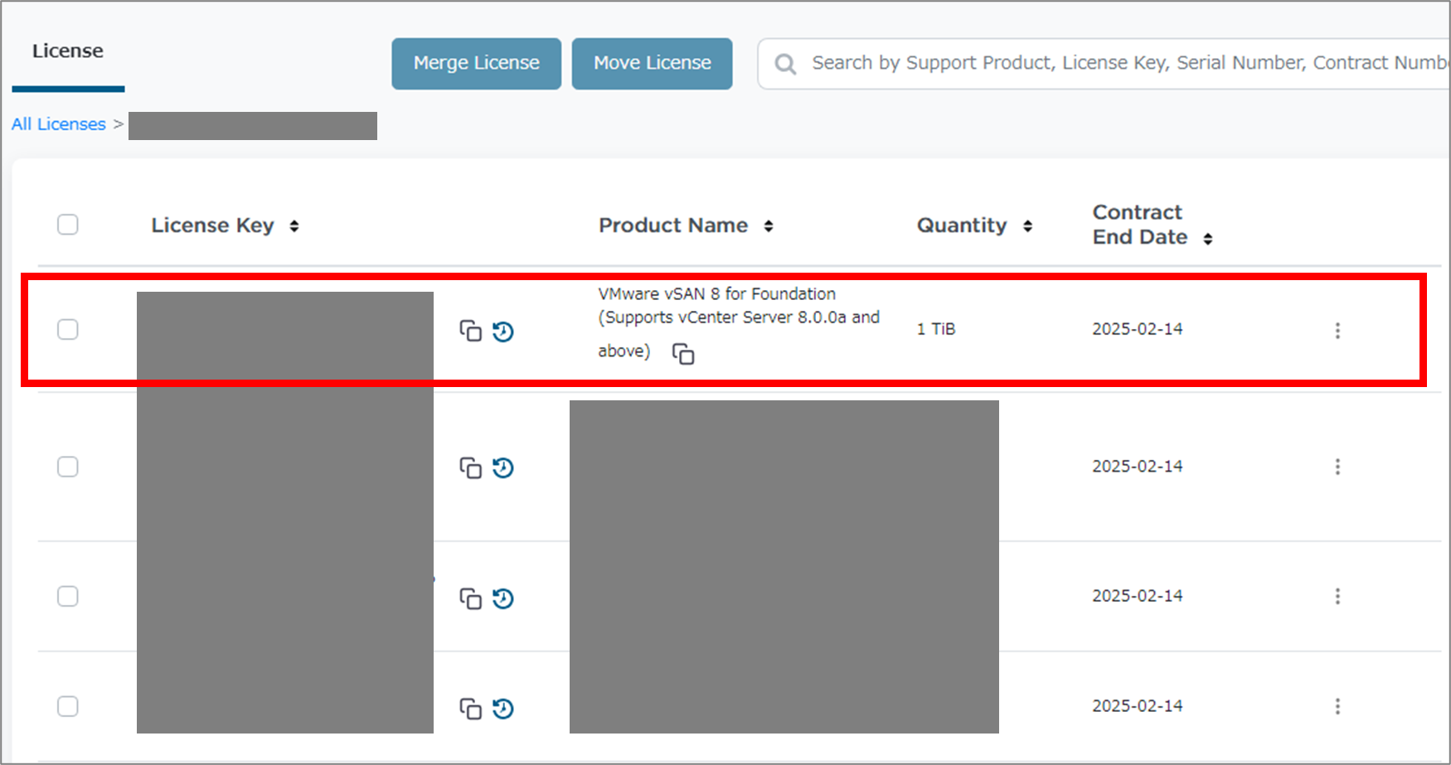Click the last row's 2025-02-14 date
Screen dimensions: 1451x765
tap(1138, 706)
